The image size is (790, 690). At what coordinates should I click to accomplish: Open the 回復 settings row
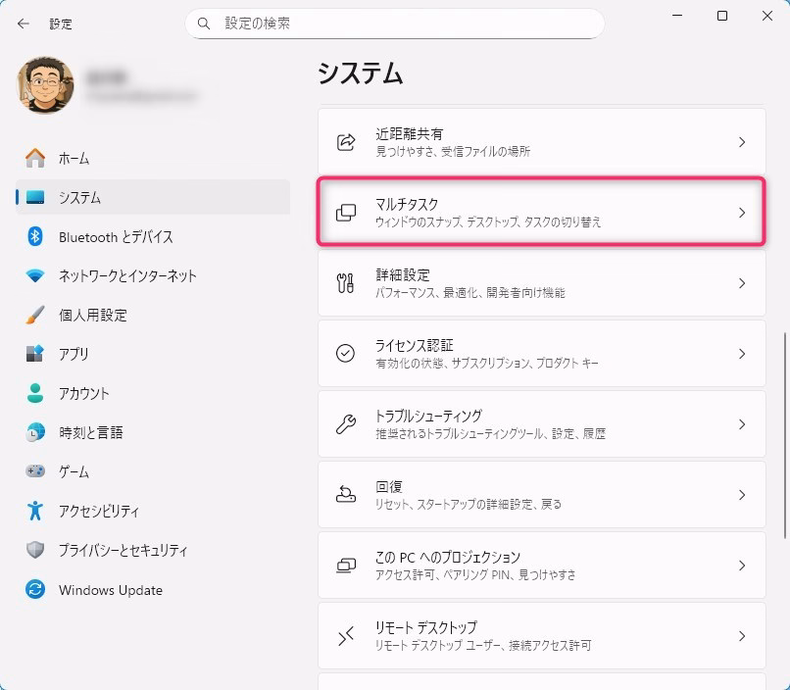[541, 495]
